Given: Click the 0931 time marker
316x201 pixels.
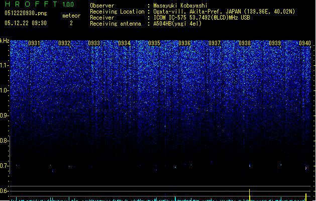Looking at the screenshot, I should point(34,43).
